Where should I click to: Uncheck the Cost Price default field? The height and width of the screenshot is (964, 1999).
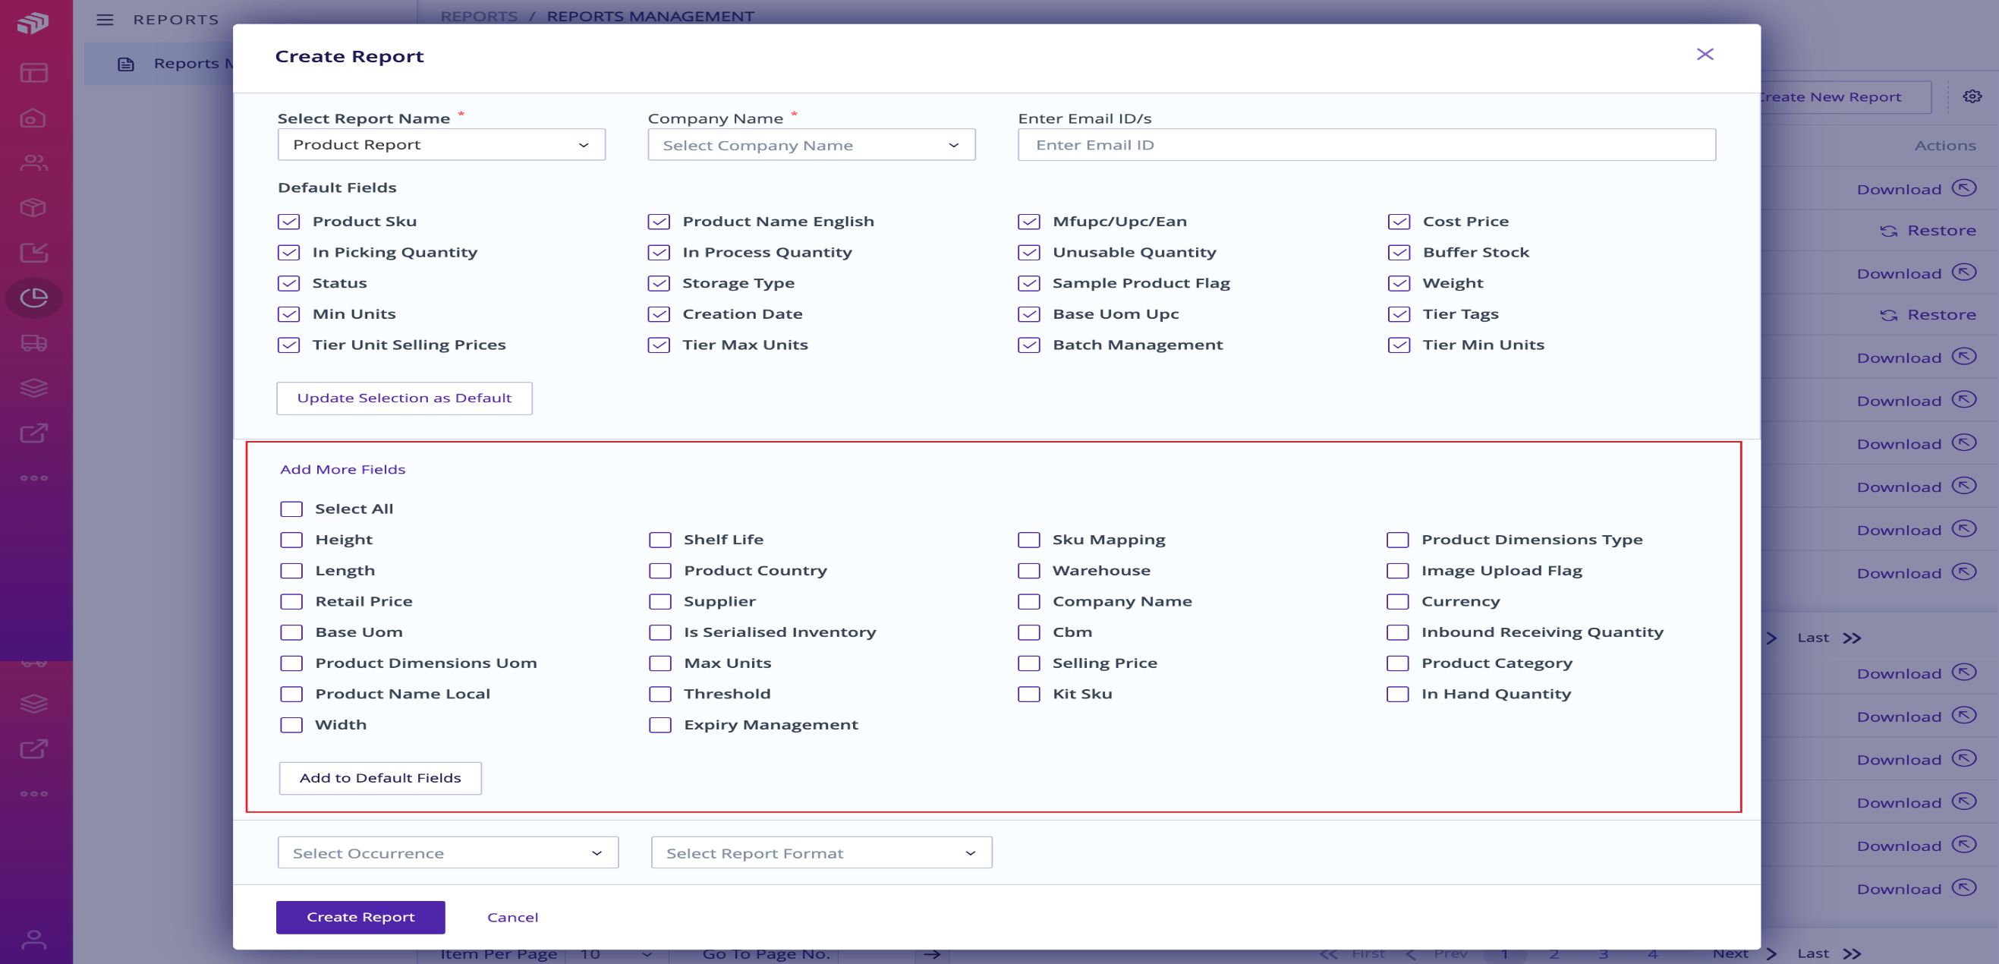coord(1399,222)
